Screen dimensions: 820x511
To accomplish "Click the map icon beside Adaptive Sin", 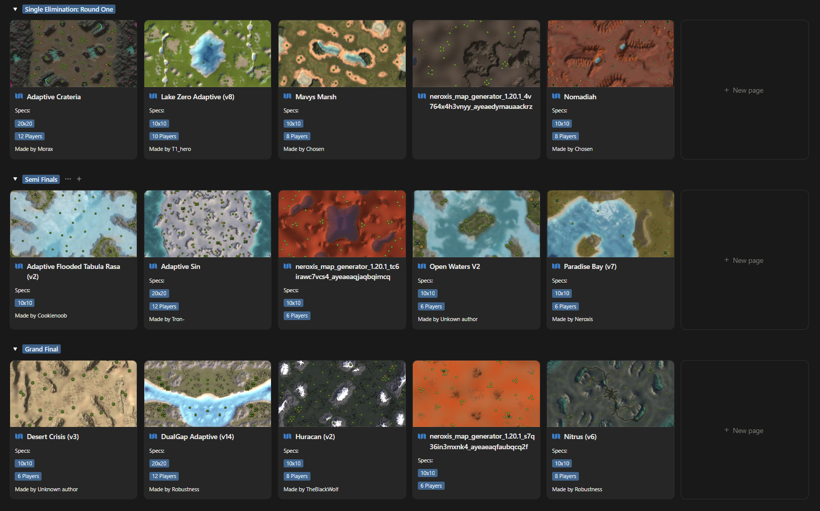I will pos(153,266).
